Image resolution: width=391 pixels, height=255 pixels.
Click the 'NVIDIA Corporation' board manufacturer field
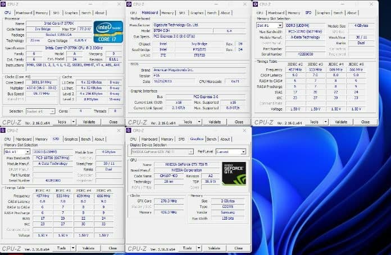point(187,170)
